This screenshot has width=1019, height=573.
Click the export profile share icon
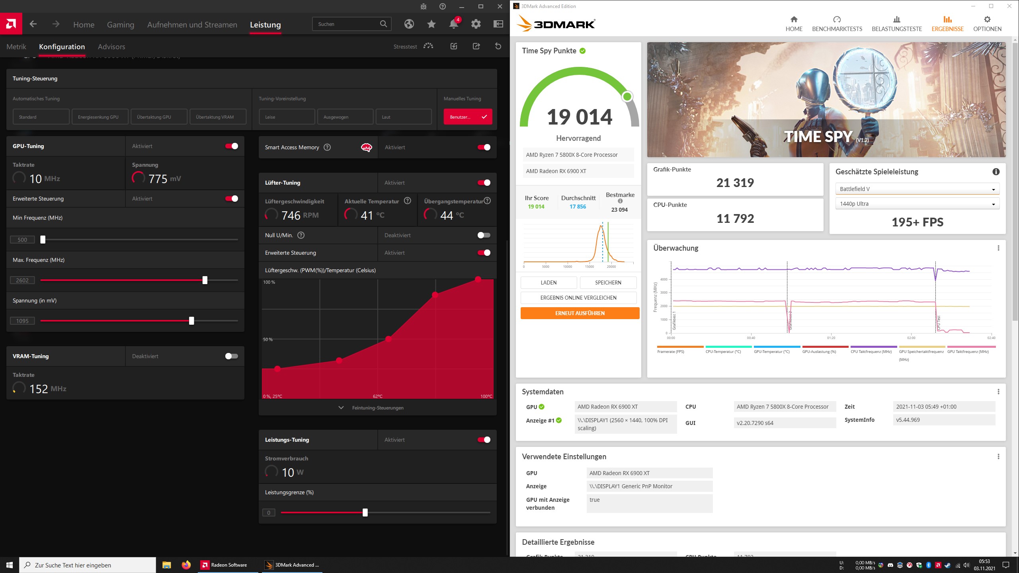476,46
